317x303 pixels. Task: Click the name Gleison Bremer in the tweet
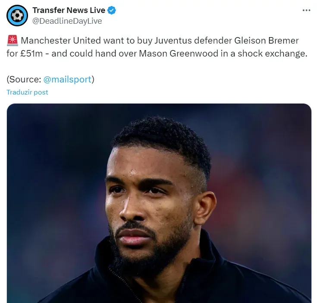tap(267, 41)
